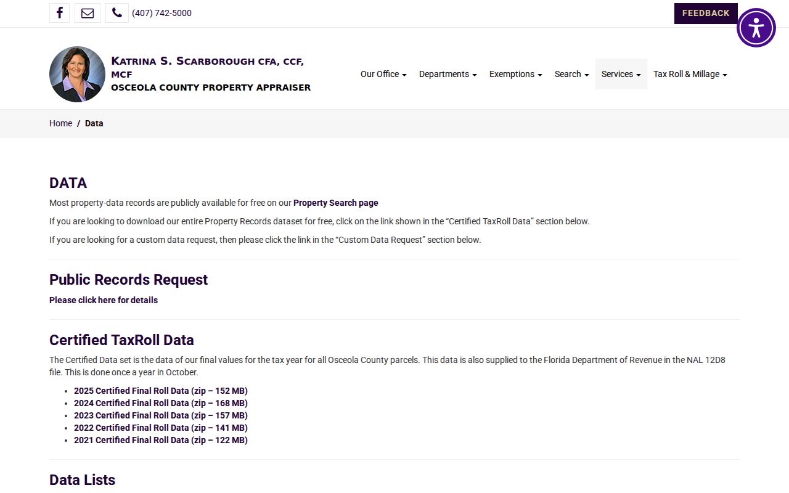
Task: Click the 'DATA' page heading
Action: (x=68, y=183)
